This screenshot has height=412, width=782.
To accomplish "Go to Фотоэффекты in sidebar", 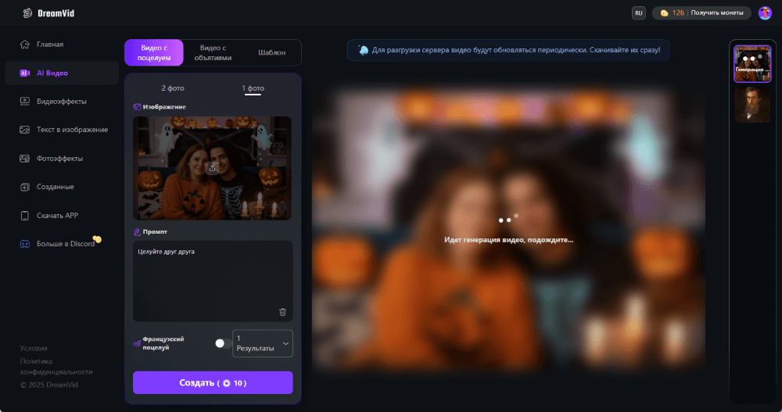I will [x=59, y=159].
